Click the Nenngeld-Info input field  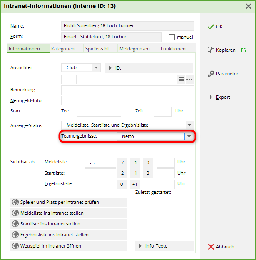(127, 100)
